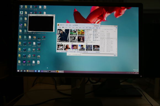Click the blue icon in back window's corner
This screenshot has height=106, width=160.
[116, 28]
